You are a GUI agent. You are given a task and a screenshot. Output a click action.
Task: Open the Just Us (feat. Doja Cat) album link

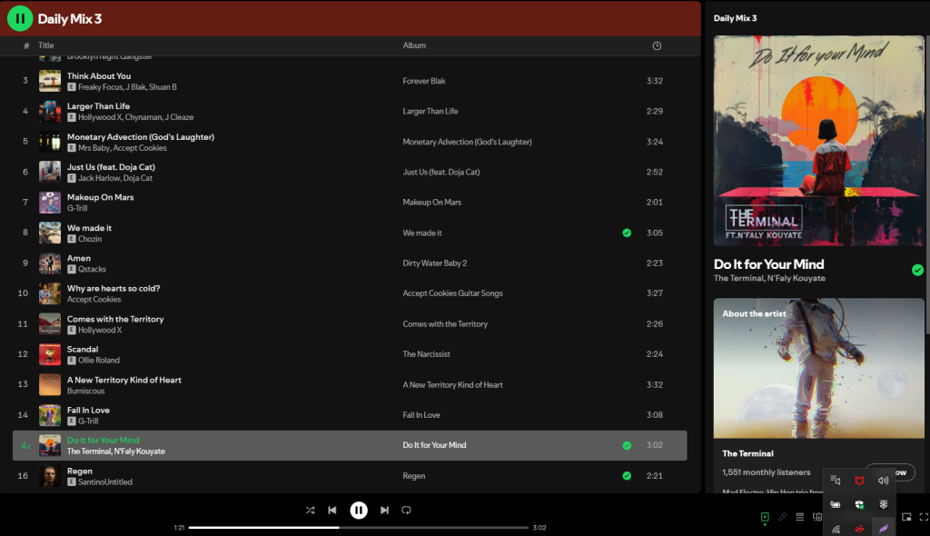441,172
